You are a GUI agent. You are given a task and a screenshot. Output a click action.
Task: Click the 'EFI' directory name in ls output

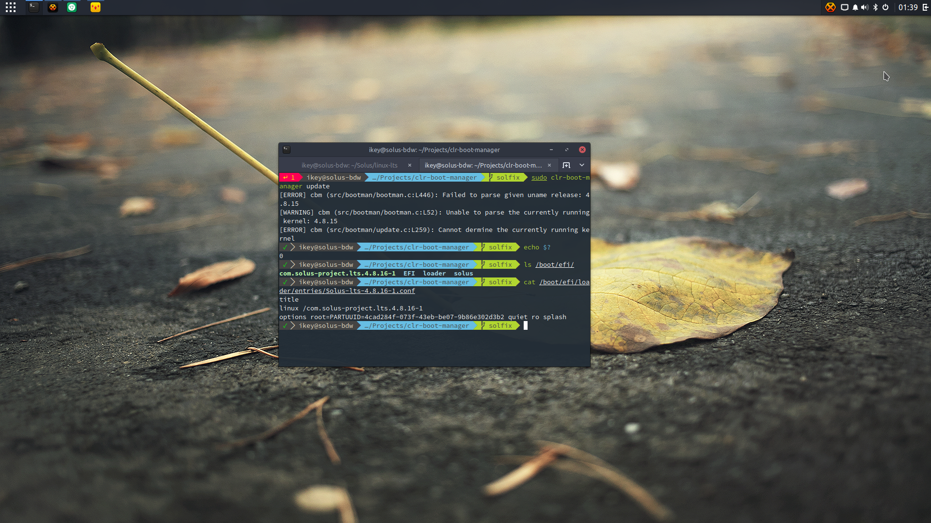(x=409, y=274)
